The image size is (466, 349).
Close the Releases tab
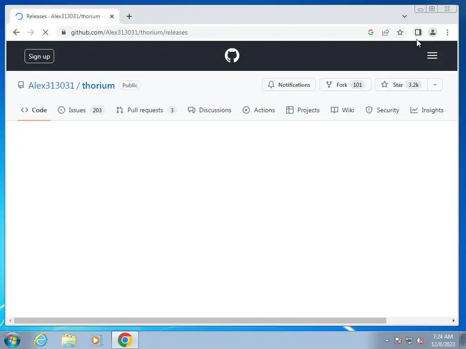[x=112, y=16]
